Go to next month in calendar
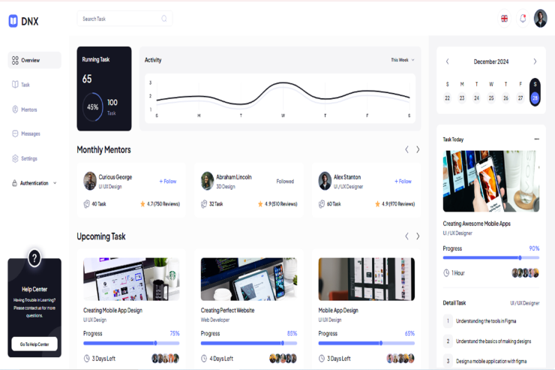Screen dimensions: 555x370 (535, 62)
